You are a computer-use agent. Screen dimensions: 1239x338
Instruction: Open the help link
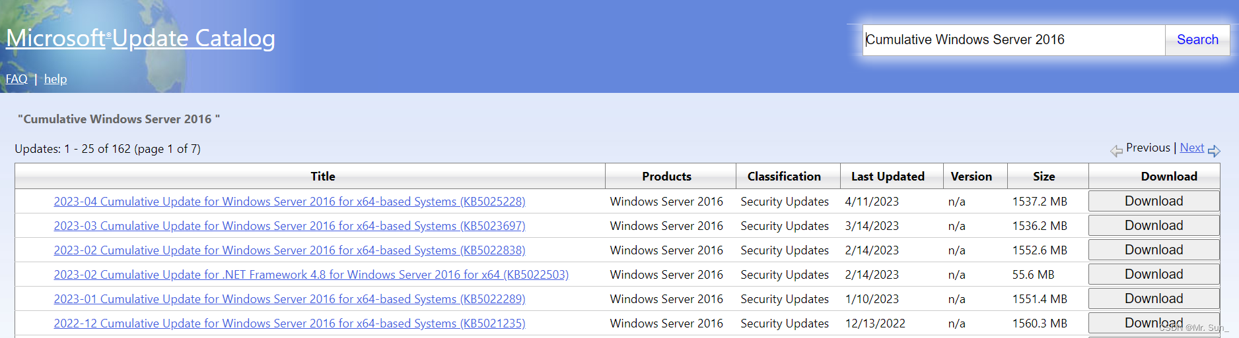tap(55, 79)
